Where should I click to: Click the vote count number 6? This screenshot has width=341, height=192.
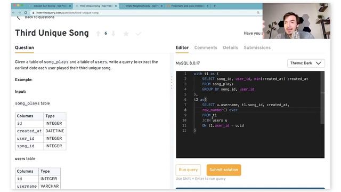click(105, 33)
